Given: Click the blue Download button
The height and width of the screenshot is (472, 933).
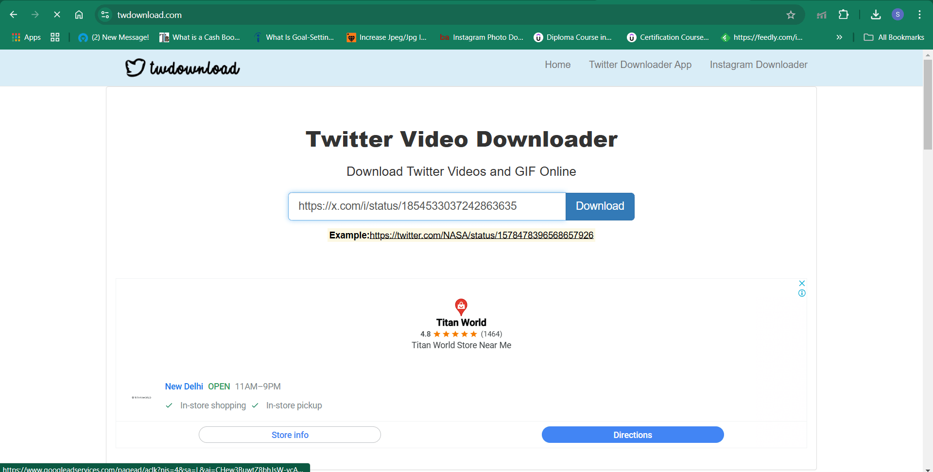Looking at the screenshot, I should click(x=600, y=206).
